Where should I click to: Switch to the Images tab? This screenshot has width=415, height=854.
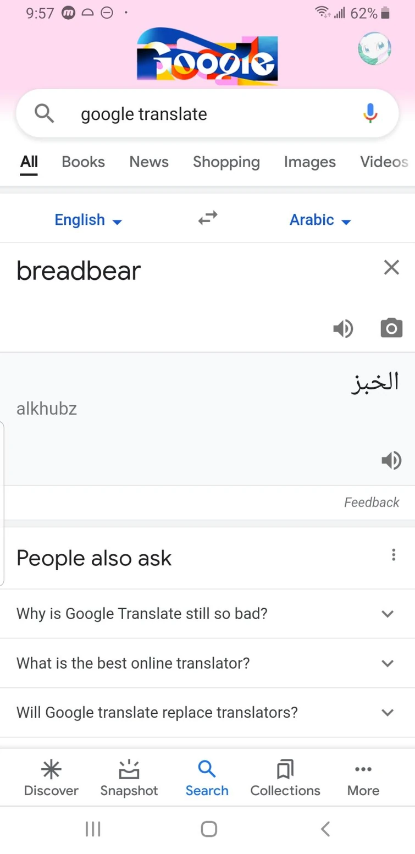point(309,162)
